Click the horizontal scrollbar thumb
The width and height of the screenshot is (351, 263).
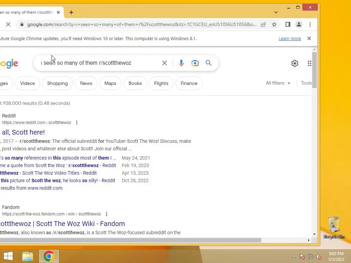point(131,240)
